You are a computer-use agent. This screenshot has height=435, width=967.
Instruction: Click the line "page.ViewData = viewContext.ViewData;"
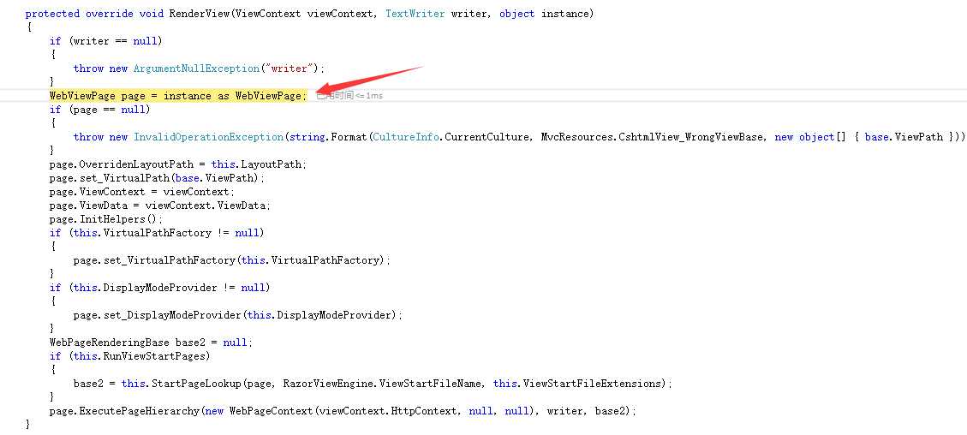(159, 206)
